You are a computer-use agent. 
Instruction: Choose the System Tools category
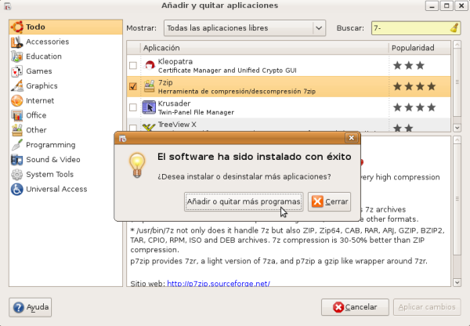(x=49, y=175)
